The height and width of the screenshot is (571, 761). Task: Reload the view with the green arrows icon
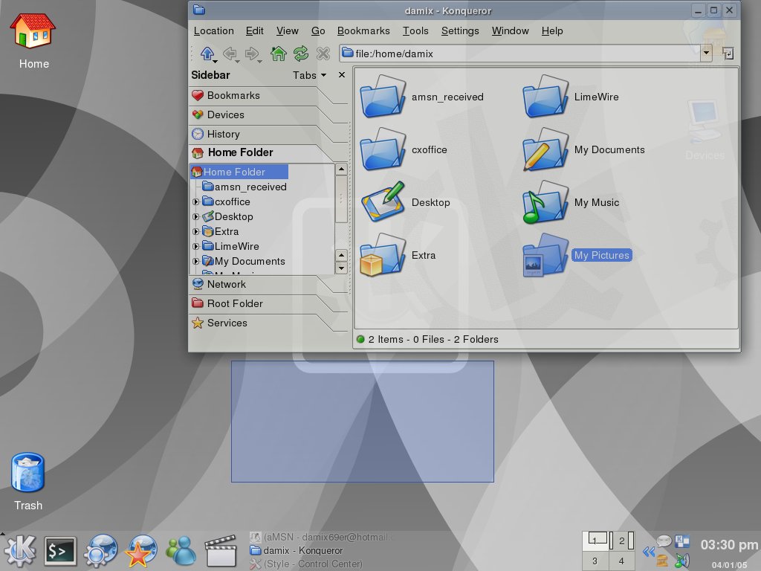301,53
